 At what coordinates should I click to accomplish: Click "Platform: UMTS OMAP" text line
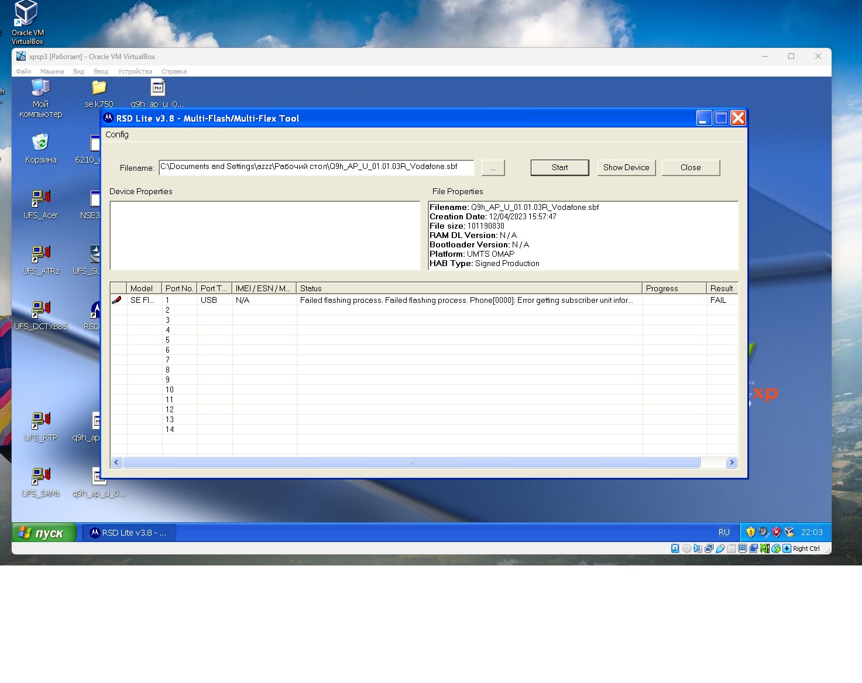(472, 254)
